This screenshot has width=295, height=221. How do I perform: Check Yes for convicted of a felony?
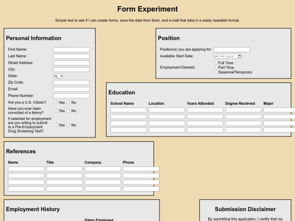pos(56,111)
